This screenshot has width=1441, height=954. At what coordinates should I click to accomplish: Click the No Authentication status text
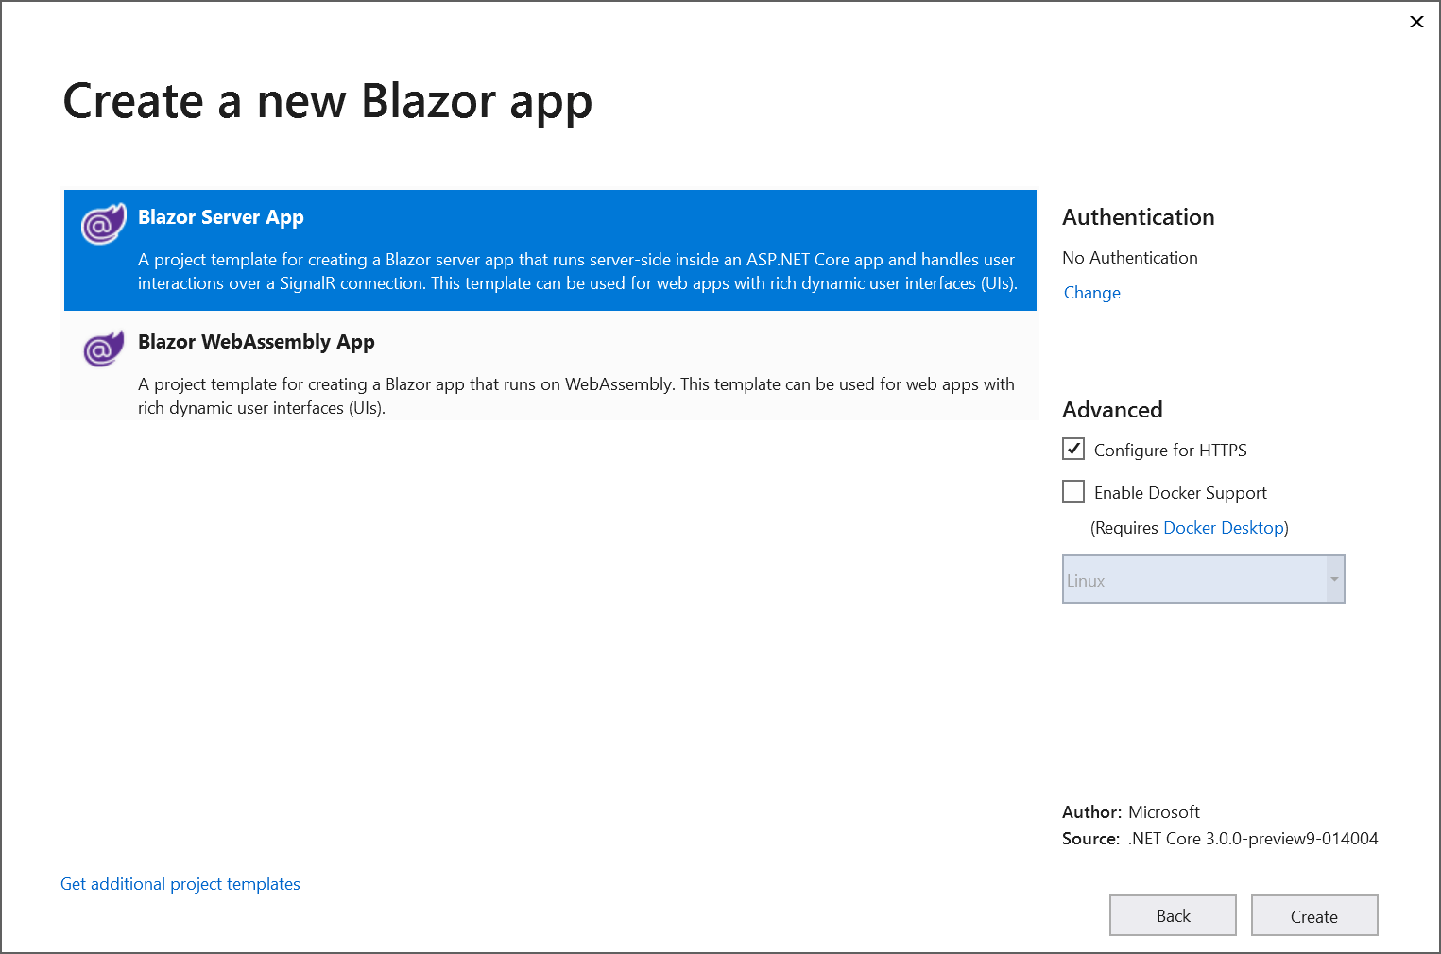pos(1129,258)
